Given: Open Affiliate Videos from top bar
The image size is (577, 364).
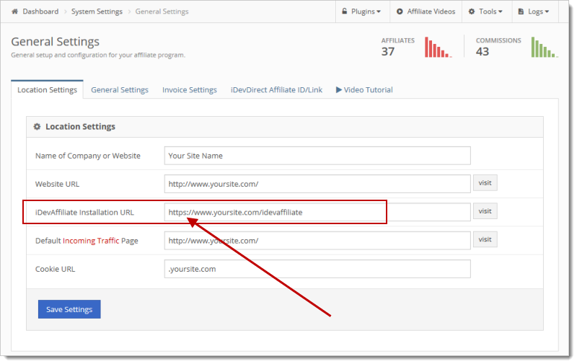Looking at the screenshot, I should (426, 12).
